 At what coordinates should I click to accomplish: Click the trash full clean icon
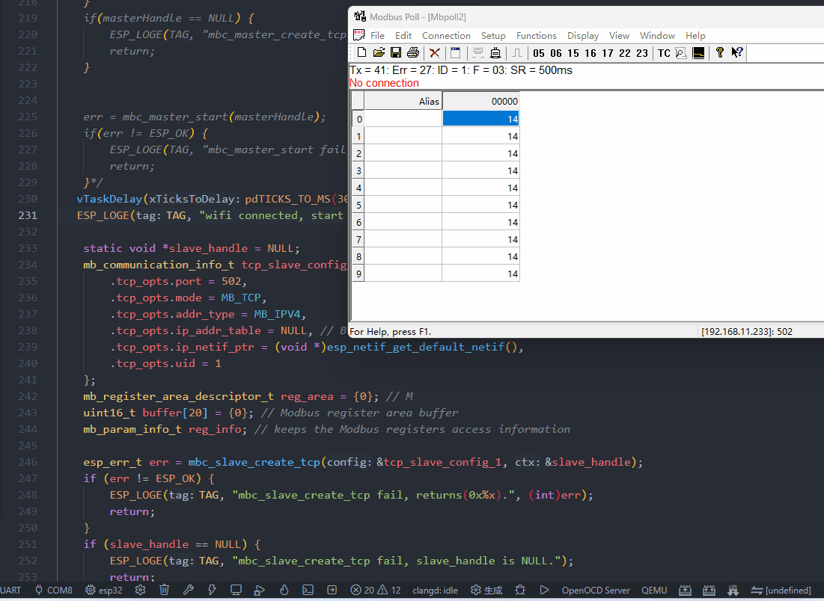(x=165, y=590)
